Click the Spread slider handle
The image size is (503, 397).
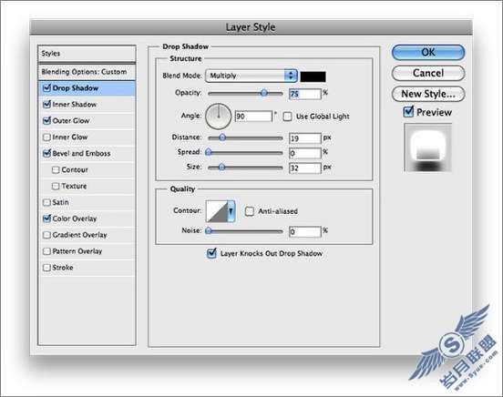[x=209, y=152]
